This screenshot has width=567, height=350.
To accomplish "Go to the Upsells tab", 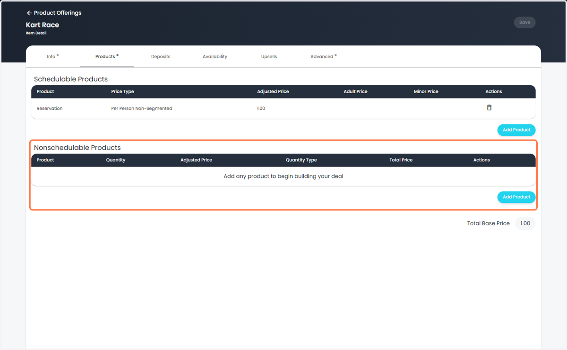I will coord(269,56).
